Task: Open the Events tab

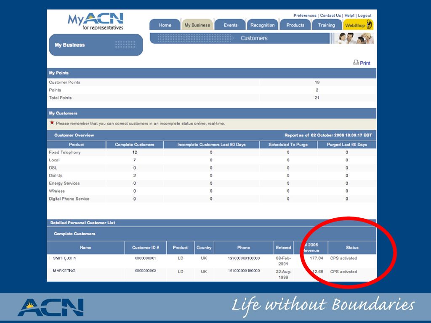Action: click(x=230, y=25)
